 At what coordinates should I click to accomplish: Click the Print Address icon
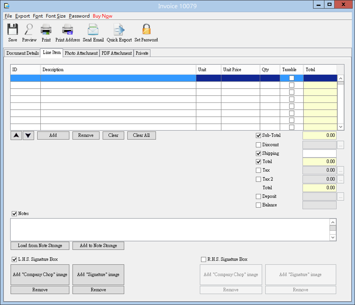coord(68,30)
